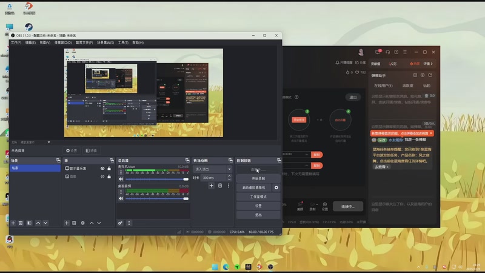This screenshot has width=485, height=273.
Task: Click the refresh icon in danmaku helper
Action: [430, 75]
